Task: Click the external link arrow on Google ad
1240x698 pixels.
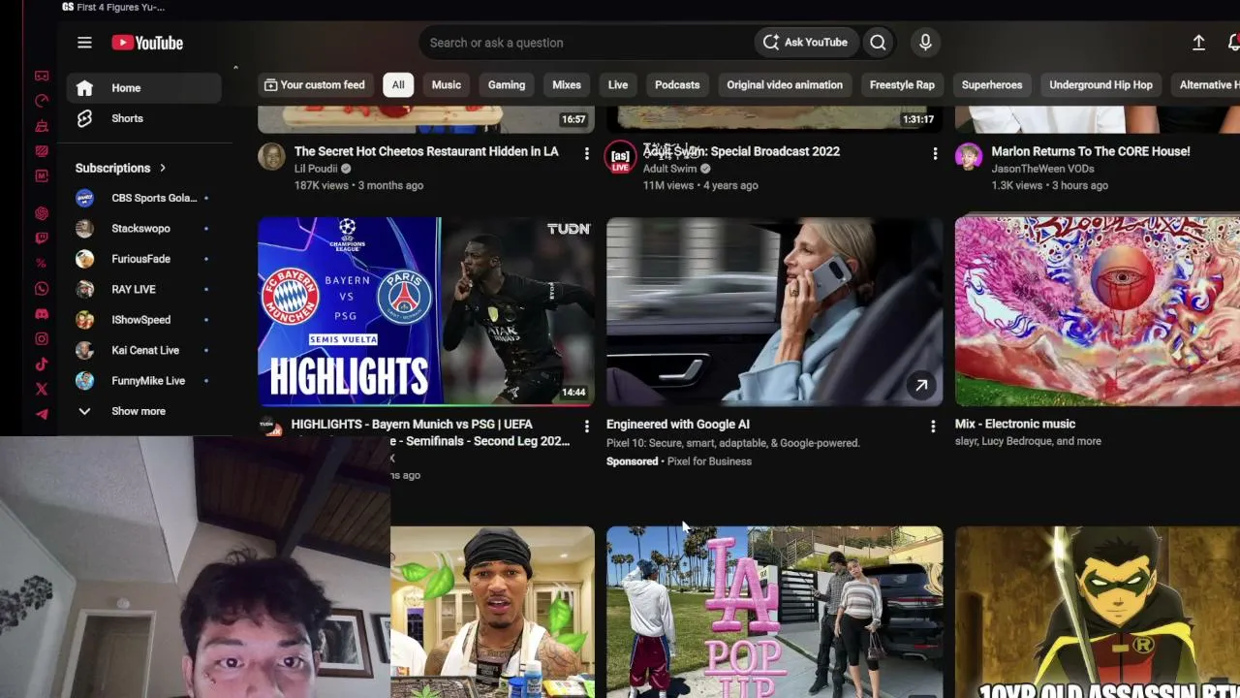Action: pyautogui.click(x=921, y=386)
